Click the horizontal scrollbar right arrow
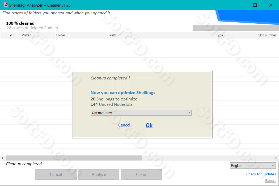This screenshot has width=279, height=186. (x=276, y=158)
